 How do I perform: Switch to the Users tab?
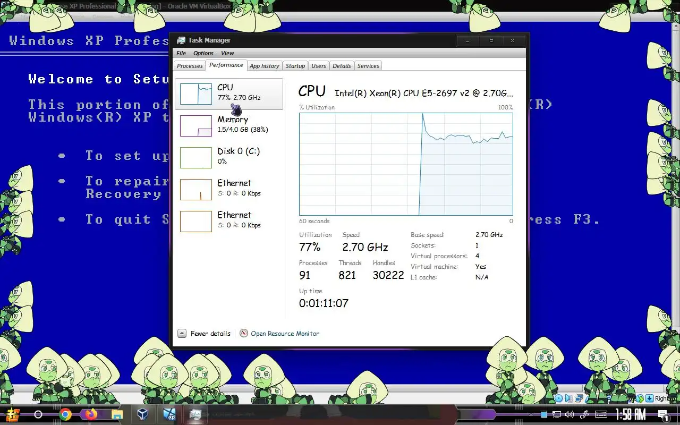[319, 66]
